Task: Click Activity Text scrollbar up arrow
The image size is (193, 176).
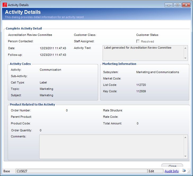Action: click(x=185, y=48)
